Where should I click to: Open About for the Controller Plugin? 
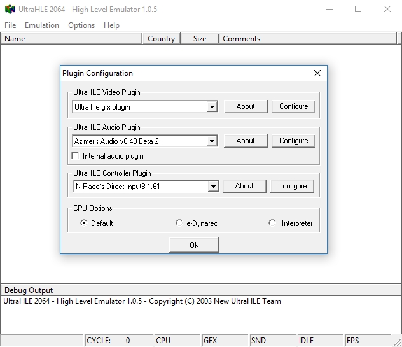(244, 186)
